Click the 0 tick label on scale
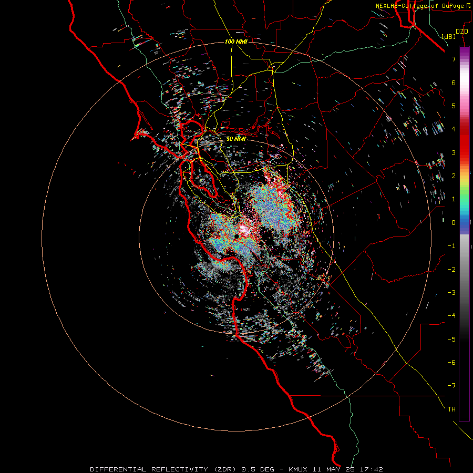Viewport: 473px width, 473px height. [454, 222]
